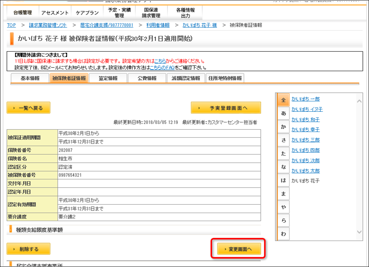Open the ケアプラン menu
Viewport: 369px width, 267px height.
[x=87, y=13]
